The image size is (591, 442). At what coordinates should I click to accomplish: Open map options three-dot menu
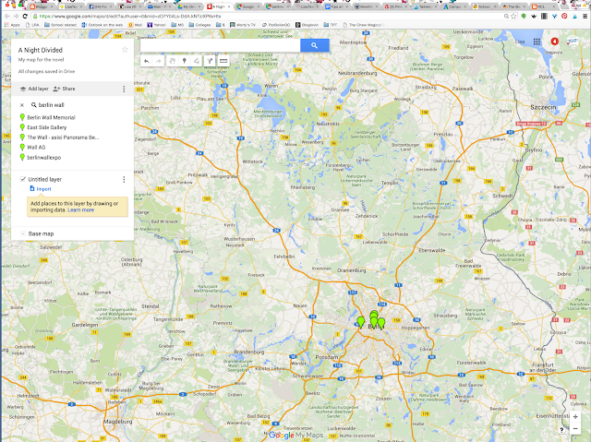[124, 89]
